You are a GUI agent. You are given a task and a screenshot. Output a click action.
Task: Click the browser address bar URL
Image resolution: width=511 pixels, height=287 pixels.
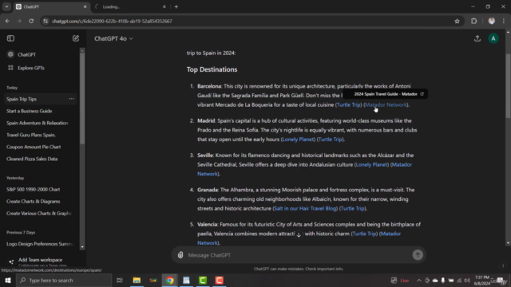[112, 22]
